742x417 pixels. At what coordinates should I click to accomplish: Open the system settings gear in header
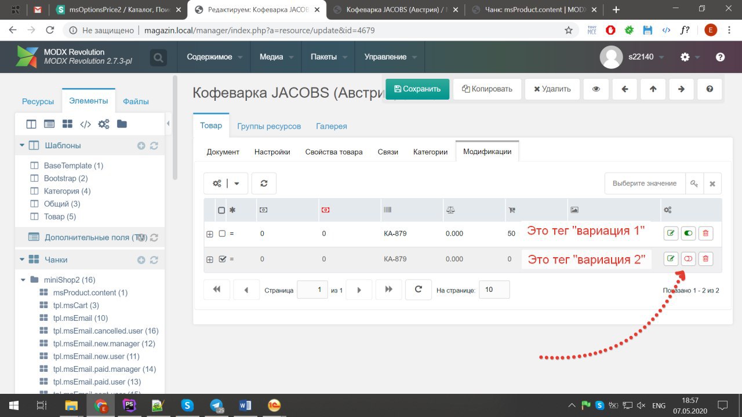(685, 57)
